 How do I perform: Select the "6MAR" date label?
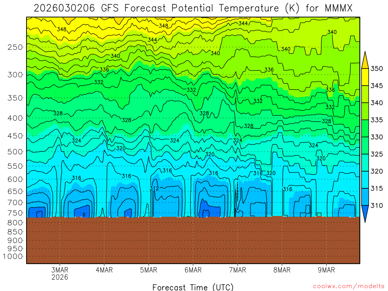click(x=193, y=270)
